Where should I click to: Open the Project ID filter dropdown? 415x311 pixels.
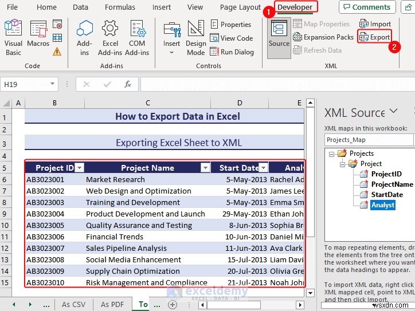(x=79, y=168)
